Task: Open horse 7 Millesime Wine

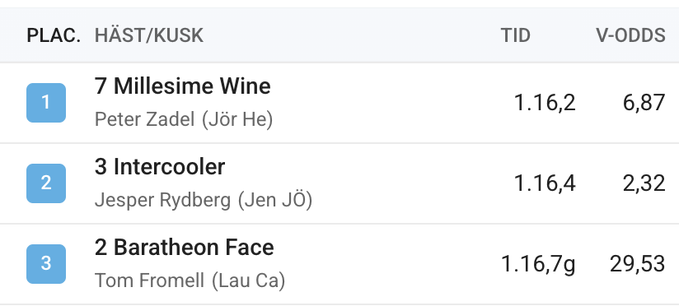Action: point(182,86)
